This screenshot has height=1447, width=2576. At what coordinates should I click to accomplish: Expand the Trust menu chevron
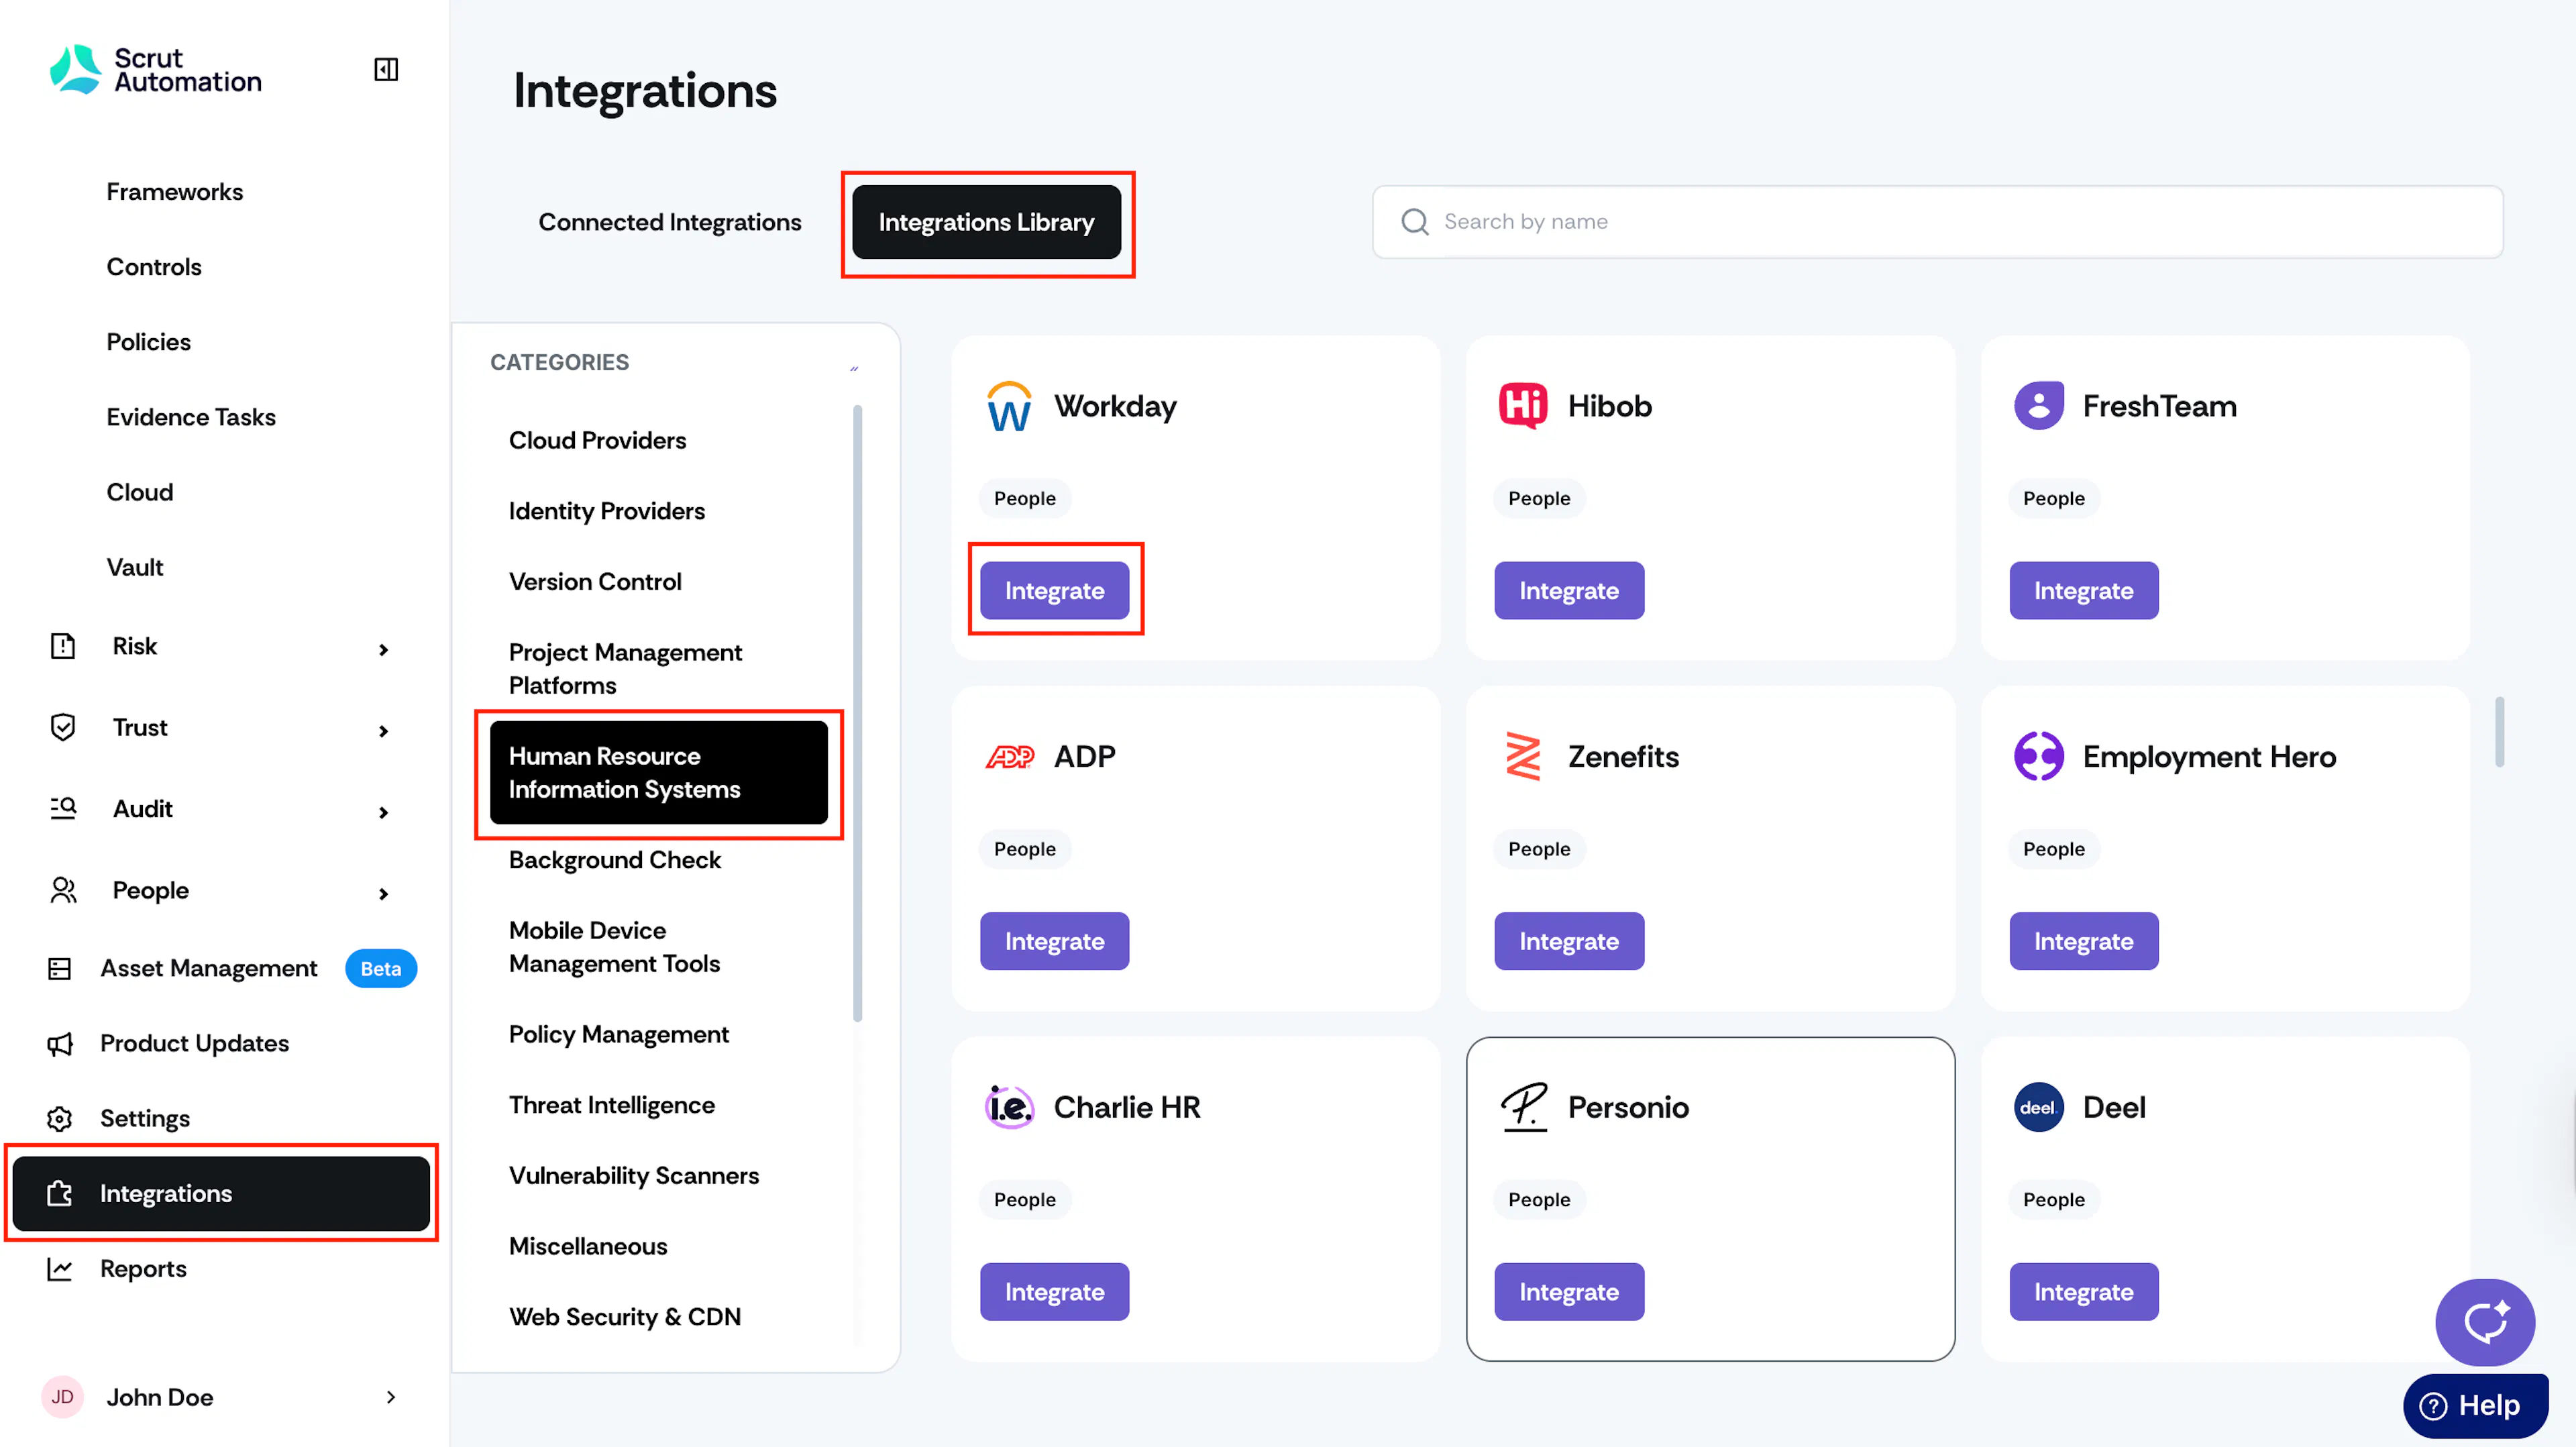[x=383, y=731]
